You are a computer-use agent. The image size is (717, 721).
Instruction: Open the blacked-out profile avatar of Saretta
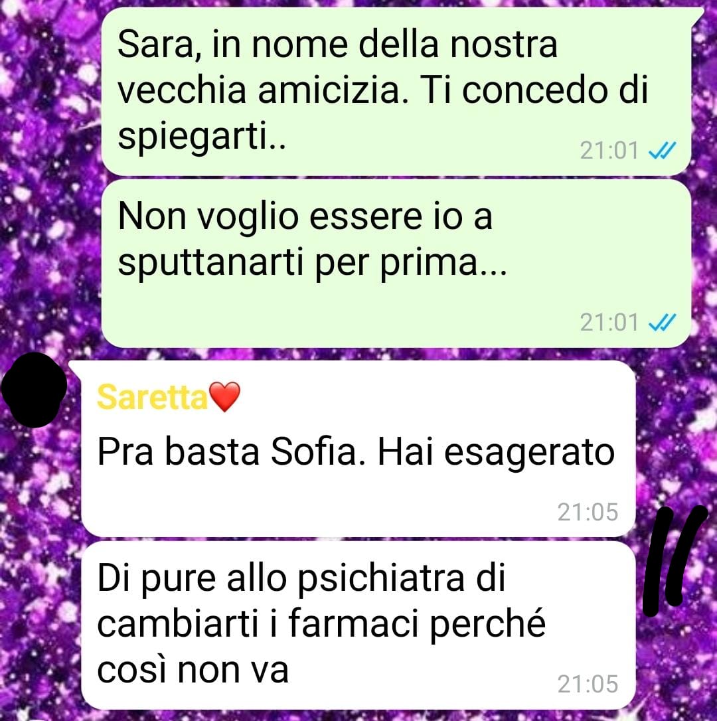[x=35, y=390]
